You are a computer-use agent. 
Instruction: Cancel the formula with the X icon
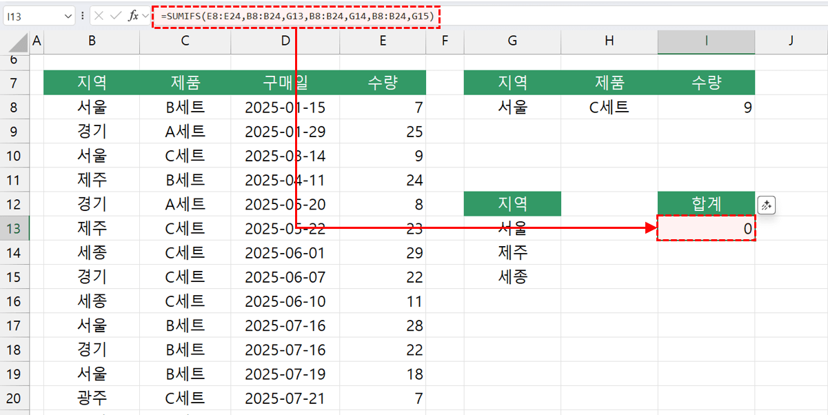(x=99, y=16)
